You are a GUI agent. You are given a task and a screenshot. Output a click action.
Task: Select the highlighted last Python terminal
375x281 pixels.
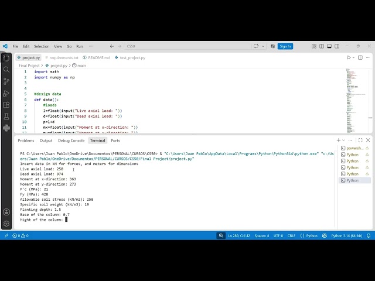click(355, 180)
